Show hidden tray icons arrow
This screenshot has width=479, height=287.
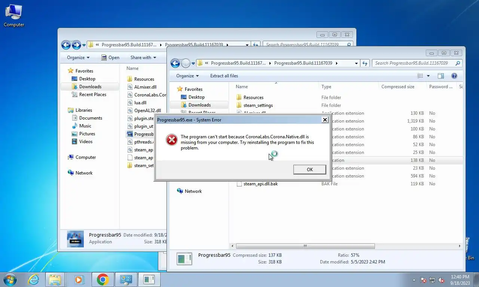(414, 280)
